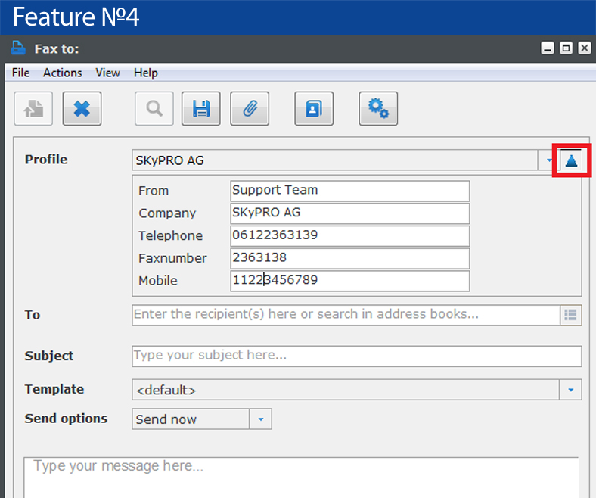The height and width of the screenshot is (498, 596).
Task: Open the View menu
Action: tap(107, 73)
